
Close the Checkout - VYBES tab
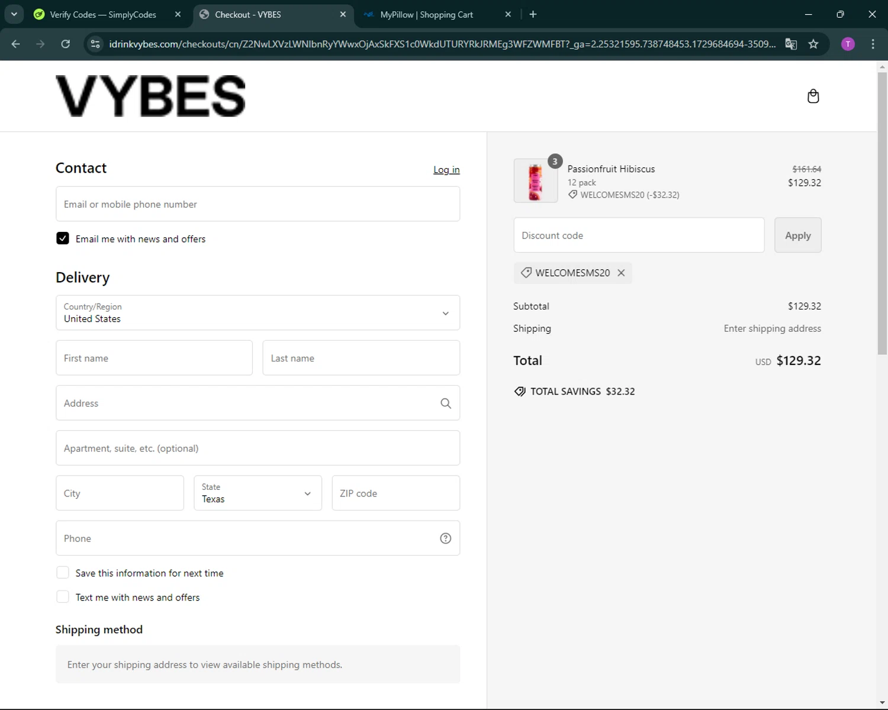pos(343,14)
